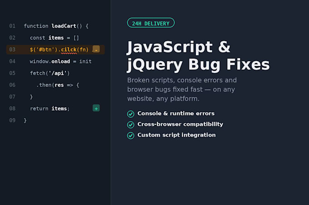309x205 pixels.
Task: Click check icon beside Custom script integration
Action: click(131, 135)
